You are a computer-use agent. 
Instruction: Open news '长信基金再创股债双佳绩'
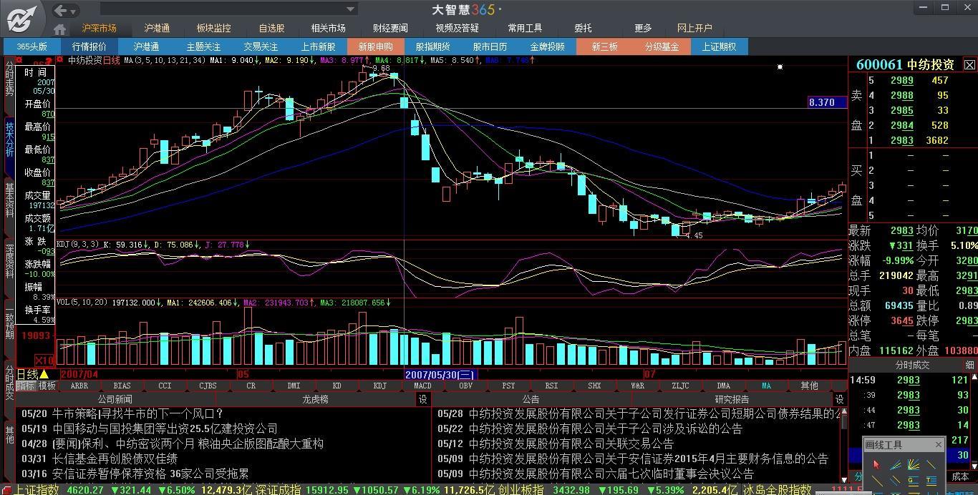(x=115, y=459)
